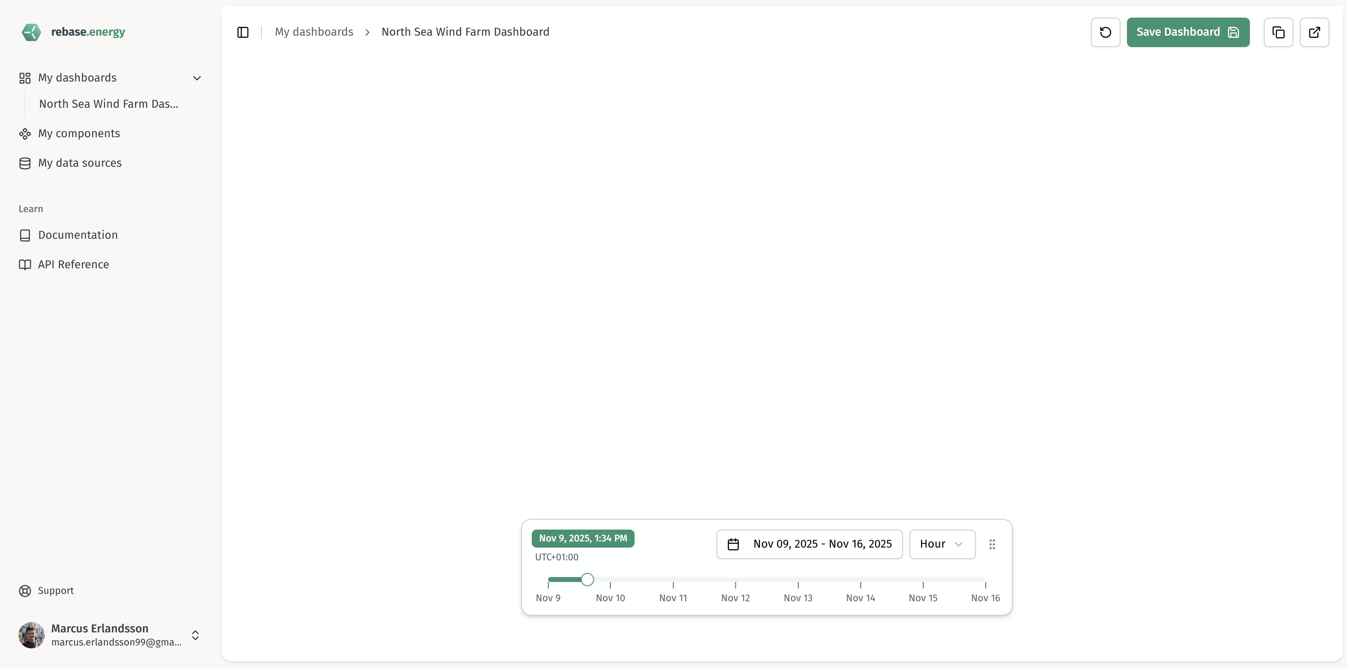
Task: Click the duplicate dashboard icon
Action: coord(1278,32)
